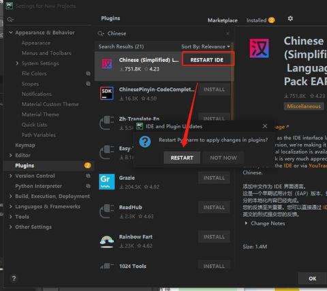Click the copy icon beside Scopes
This screenshot has height=291, width=327.
point(88,84)
